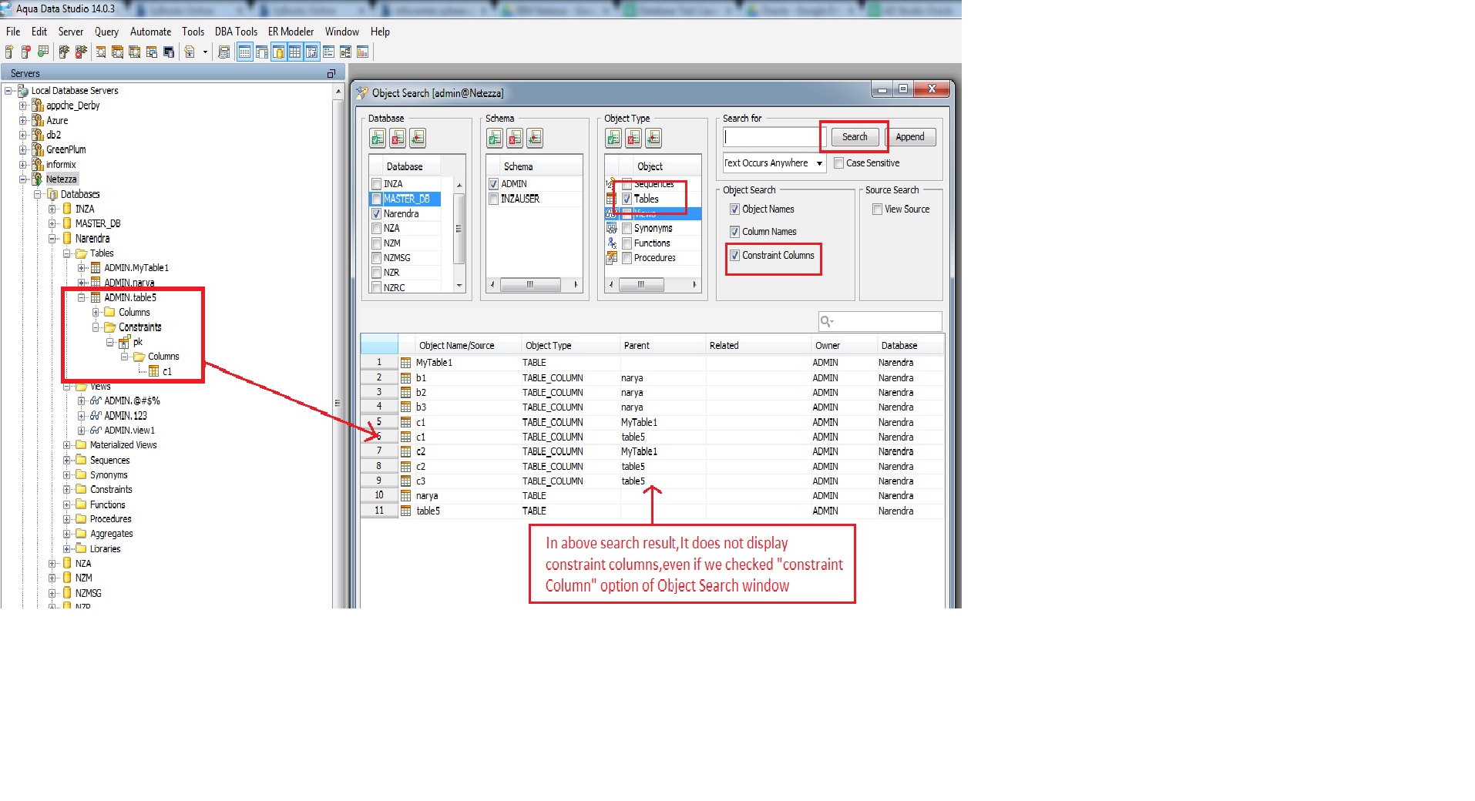This screenshot has height=801, width=1475.
Task: Open the ER Modeler menu
Action: (x=291, y=32)
